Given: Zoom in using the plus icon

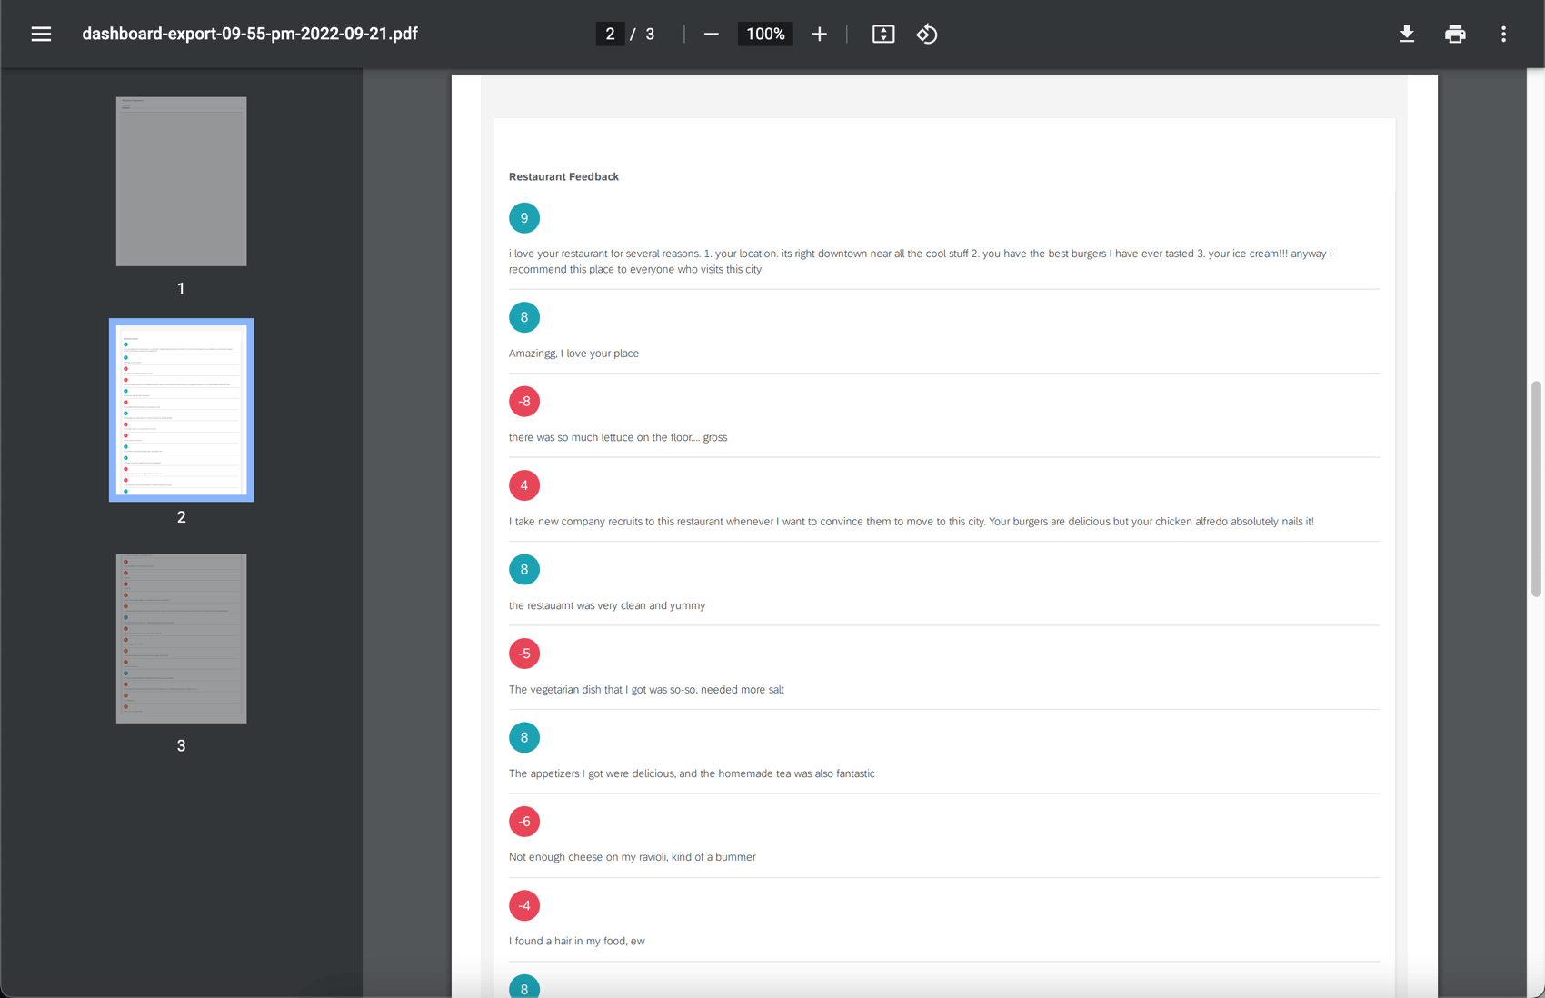Looking at the screenshot, I should (x=819, y=34).
